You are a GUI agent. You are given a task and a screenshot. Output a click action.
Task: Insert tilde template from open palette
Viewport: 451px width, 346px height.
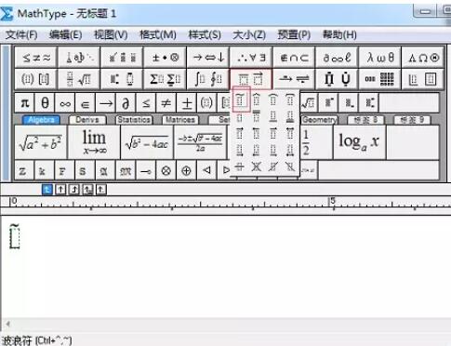tap(241, 100)
